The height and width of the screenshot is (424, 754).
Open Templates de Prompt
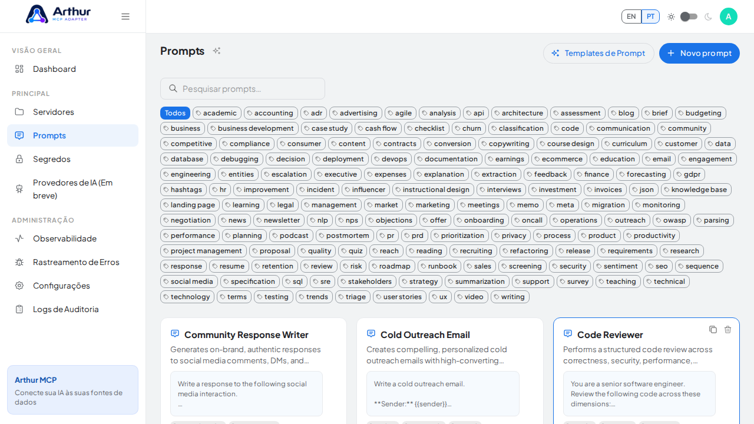point(598,53)
